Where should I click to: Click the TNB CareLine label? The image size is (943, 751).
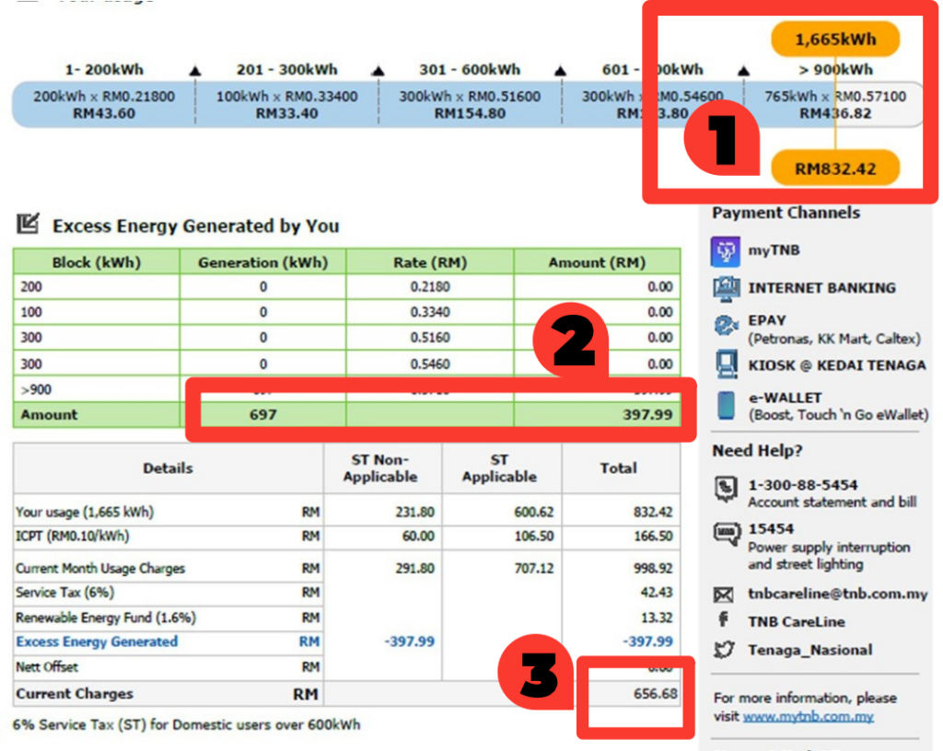click(797, 622)
